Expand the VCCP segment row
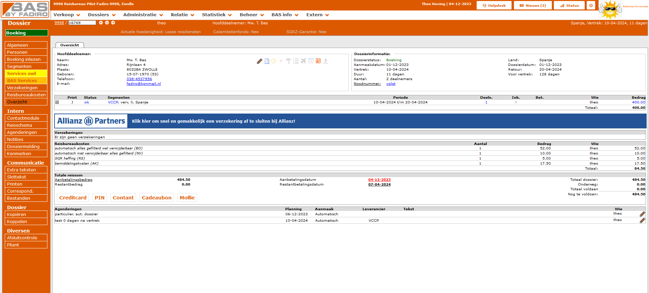Screen dimensions: 649x293 click(57, 102)
